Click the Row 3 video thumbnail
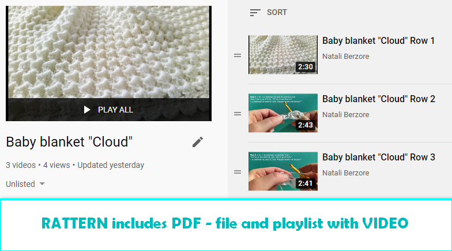 [283, 171]
